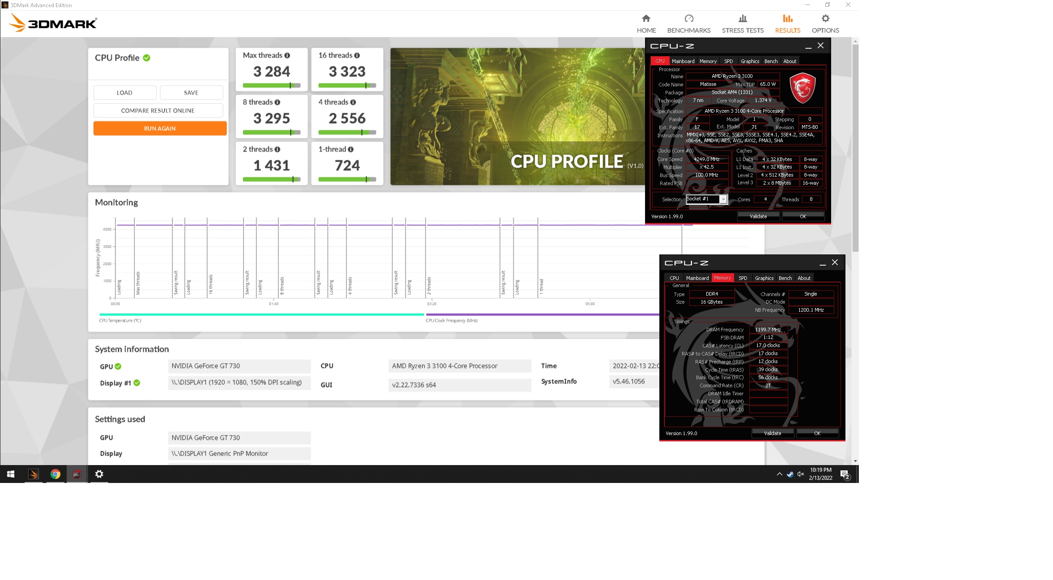Viewport: 1053px width, 580px height.
Task: Select CPU tab in top CPU-Z window
Action: 660,61
